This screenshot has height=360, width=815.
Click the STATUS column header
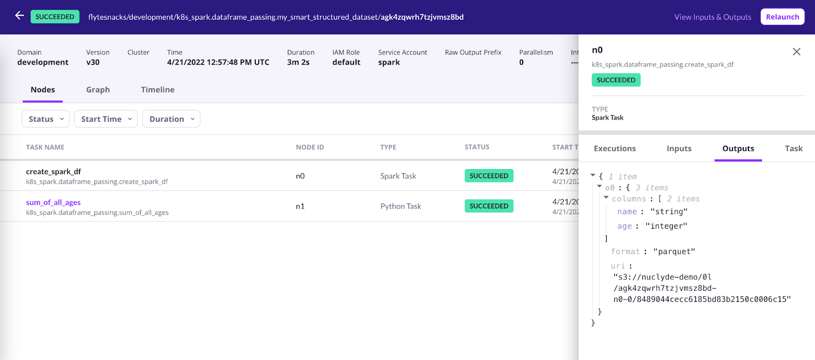pos(477,147)
